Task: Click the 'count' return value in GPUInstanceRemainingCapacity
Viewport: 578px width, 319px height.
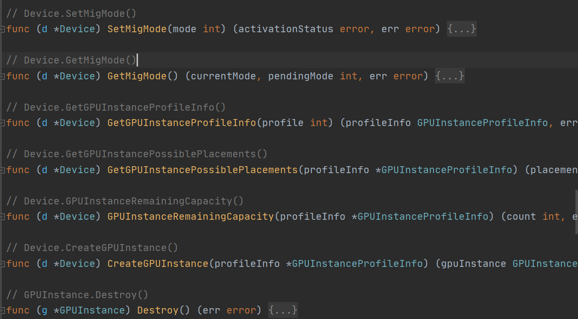Action: click(521, 217)
